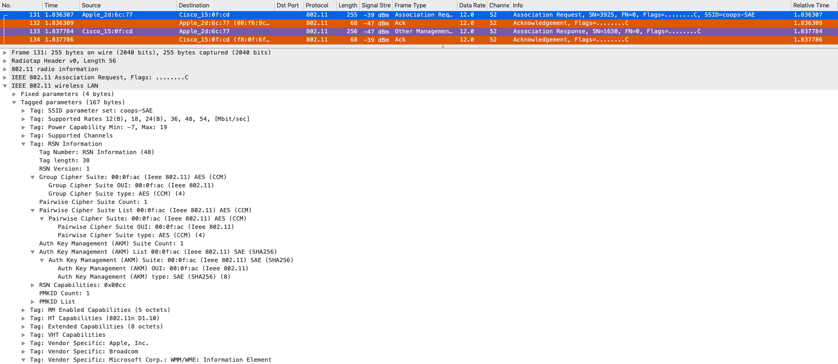Select the Group Cipher Suite OUI line
Image resolution: width=838 pixels, height=364 pixels.
(131, 185)
